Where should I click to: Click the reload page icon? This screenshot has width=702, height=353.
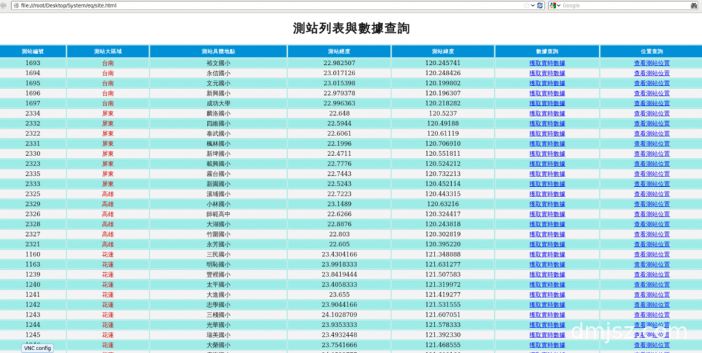[540, 5]
